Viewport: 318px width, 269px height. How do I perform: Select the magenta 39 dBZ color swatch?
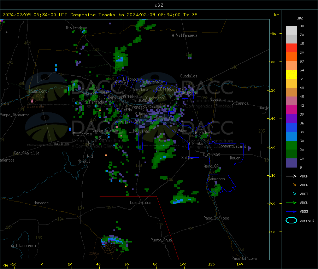tap(291, 110)
